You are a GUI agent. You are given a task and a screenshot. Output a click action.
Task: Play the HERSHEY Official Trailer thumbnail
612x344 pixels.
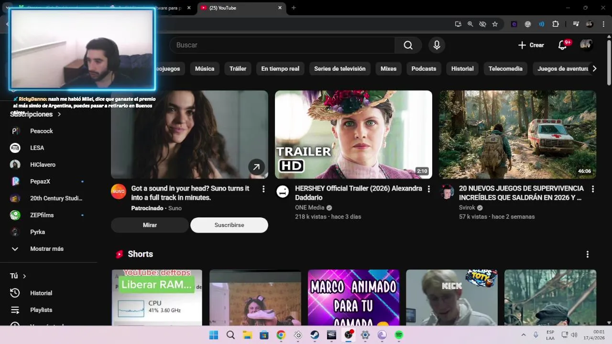click(353, 134)
